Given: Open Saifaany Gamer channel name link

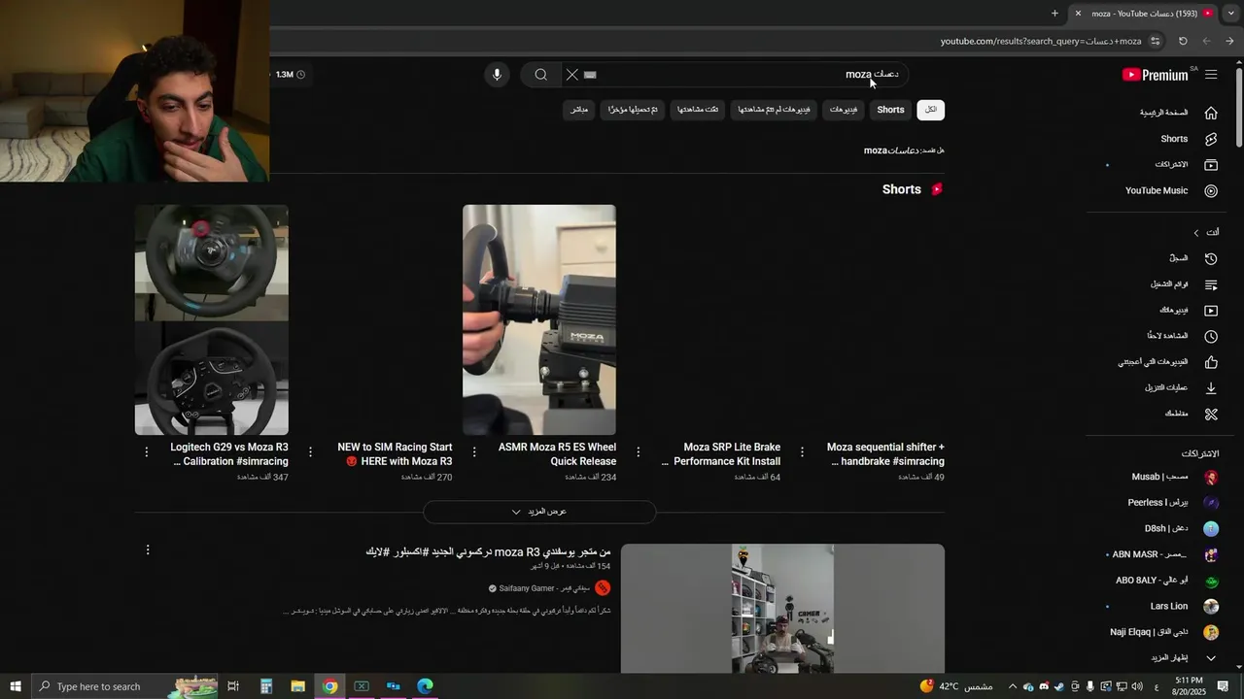Looking at the screenshot, I should [544, 588].
